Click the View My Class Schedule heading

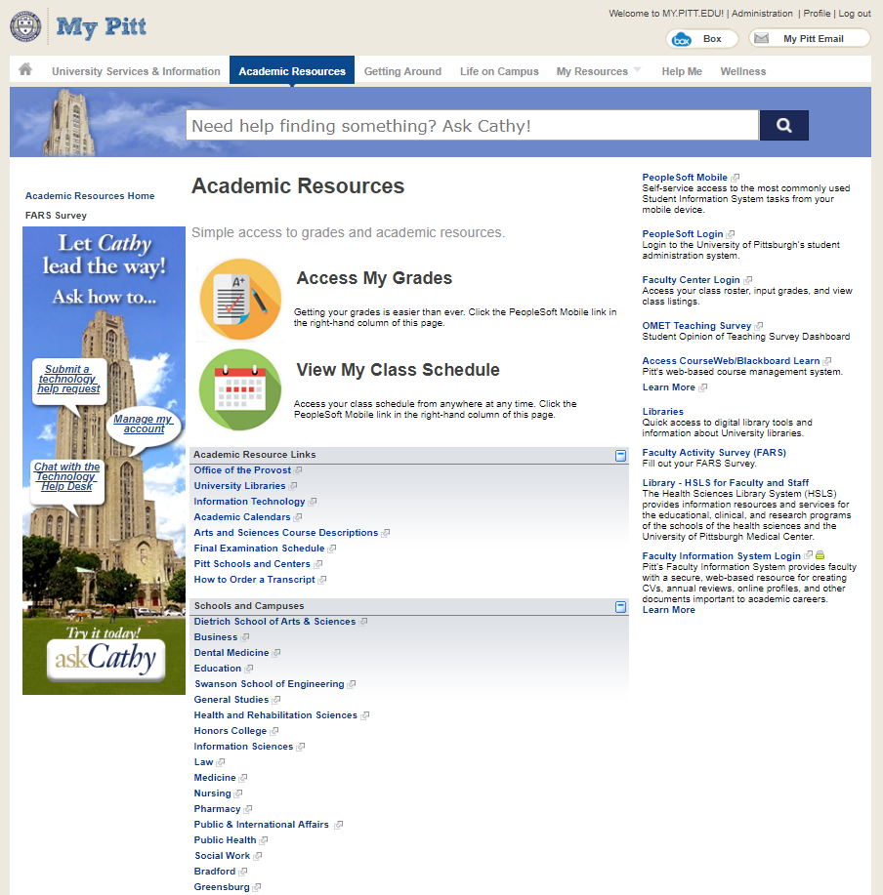point(398,370)
